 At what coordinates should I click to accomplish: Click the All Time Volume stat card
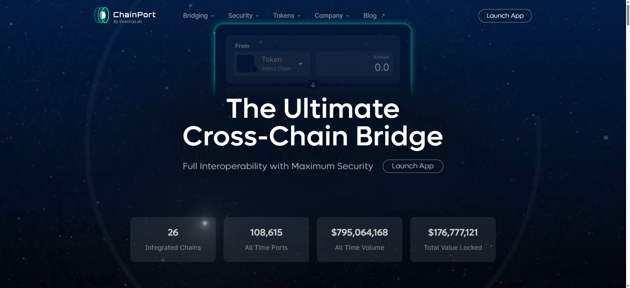[359, 239]
